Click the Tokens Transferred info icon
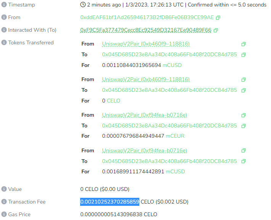 pos(4,42)
